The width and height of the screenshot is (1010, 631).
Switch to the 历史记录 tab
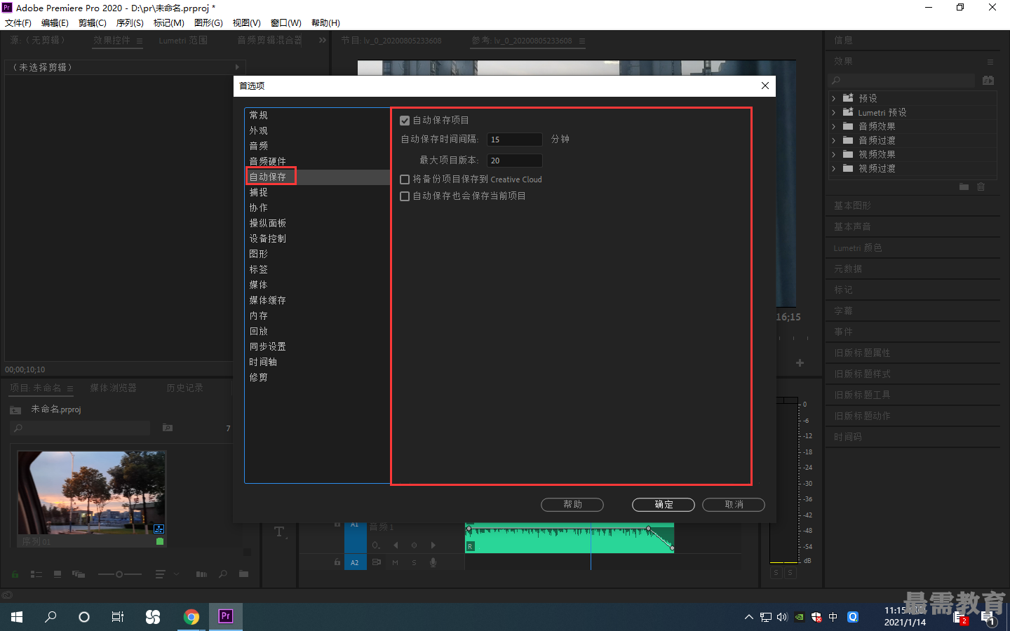click(185, 388)
